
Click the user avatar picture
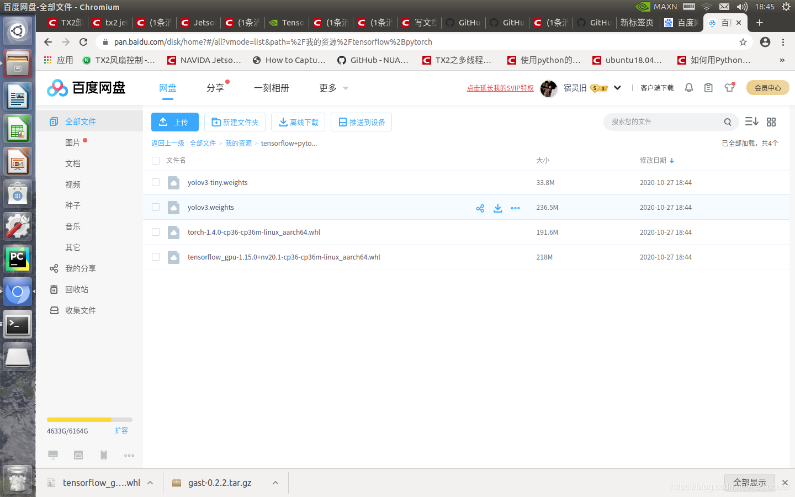coord(549,88)
